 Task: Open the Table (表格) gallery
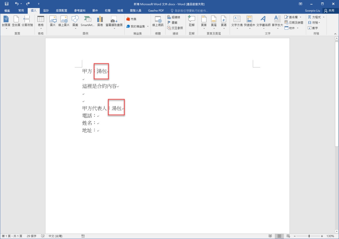41,22
